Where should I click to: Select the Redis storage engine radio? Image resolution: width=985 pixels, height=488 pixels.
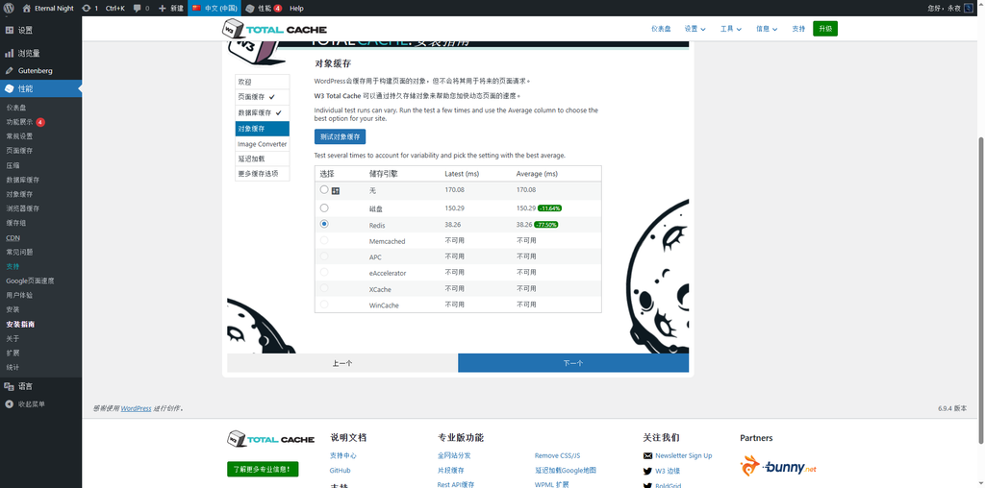(324, 224)
